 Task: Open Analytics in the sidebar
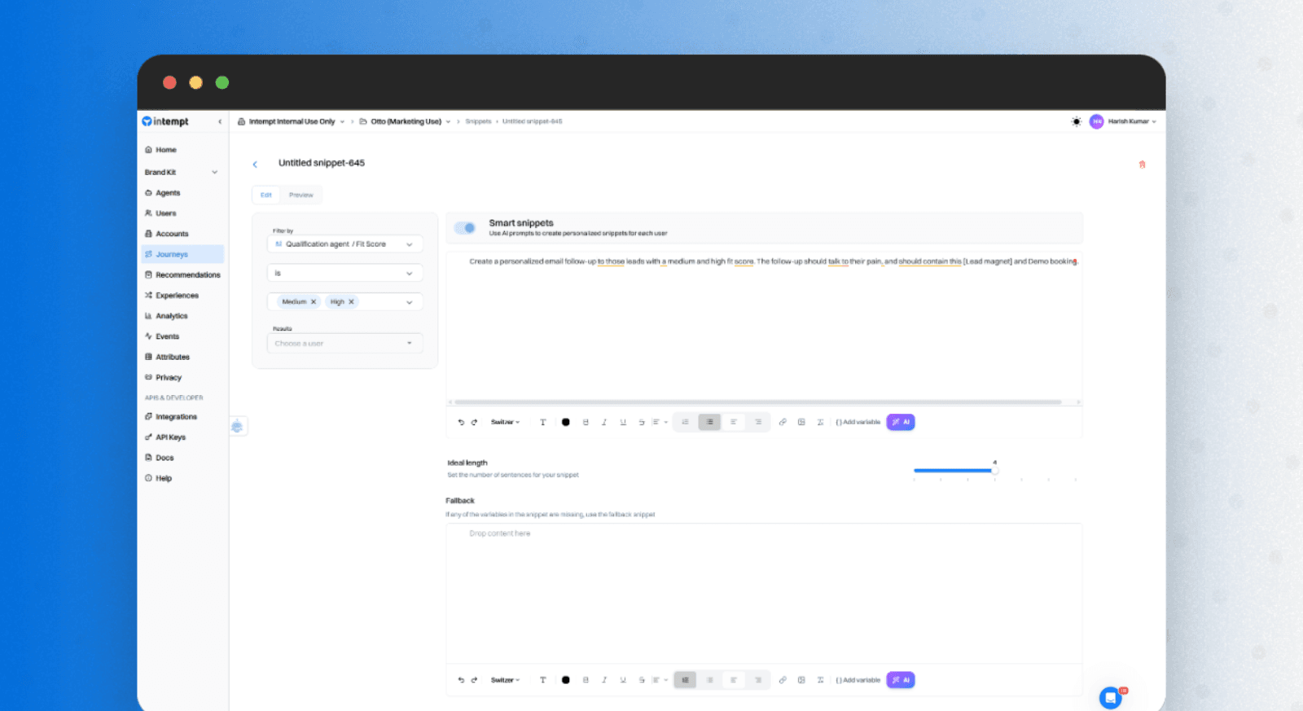171,316
